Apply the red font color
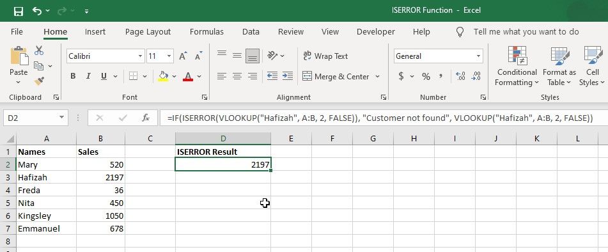608x252 pixels. coord(188,76)
